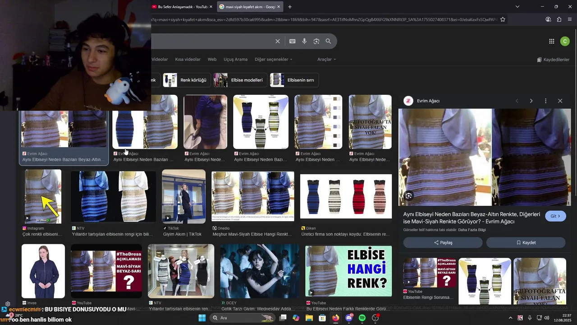
Task: Open the Uçuş Arama tab
Action: coord(235,59)
